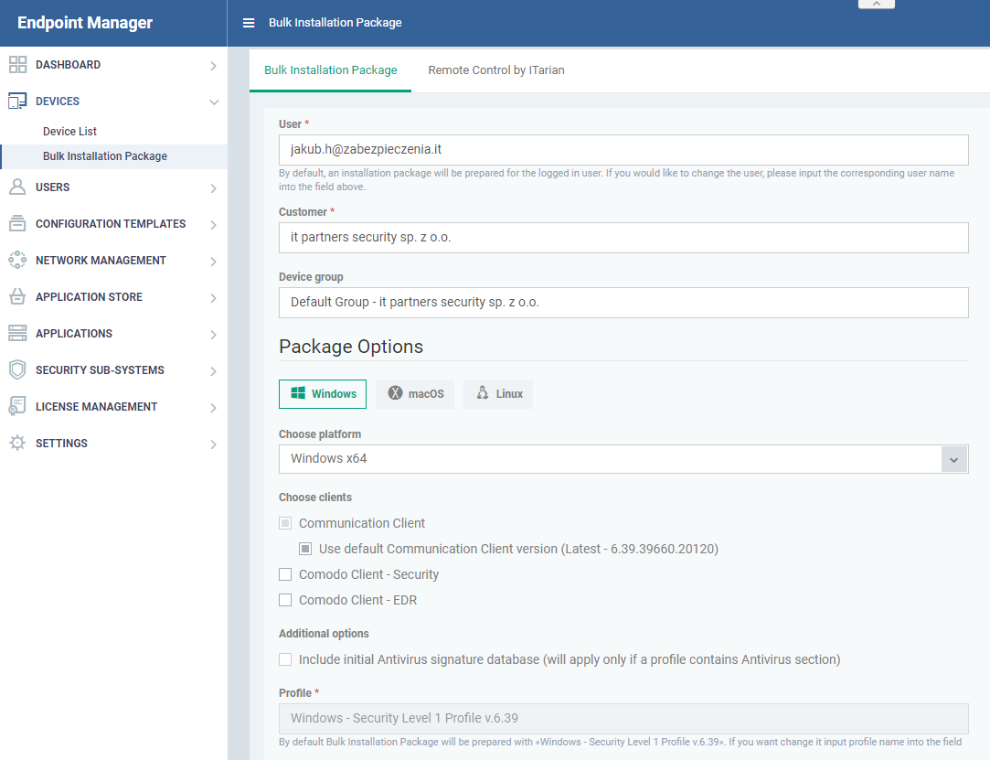990x760 pixels.
Task: Open the Users menu label
Action: coord(52,187)
